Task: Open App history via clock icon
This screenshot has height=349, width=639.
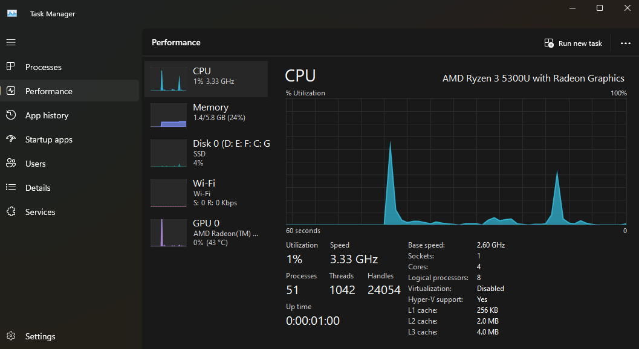Action: pos(11,115)
